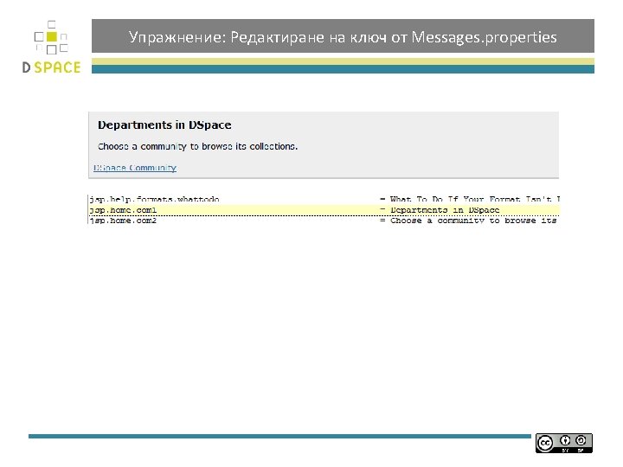Screen dimensions: 623x467
Task: Click the slide title mentioning Messages.properties
Action: point(343,37)
